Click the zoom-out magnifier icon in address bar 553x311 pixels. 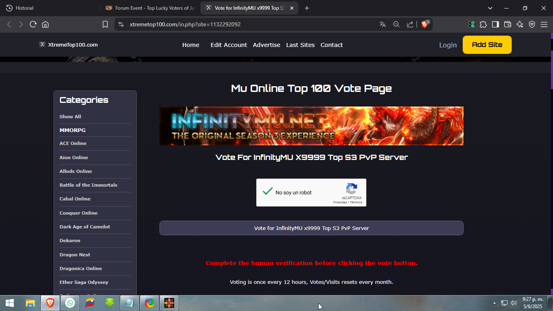tap(396, 24)
